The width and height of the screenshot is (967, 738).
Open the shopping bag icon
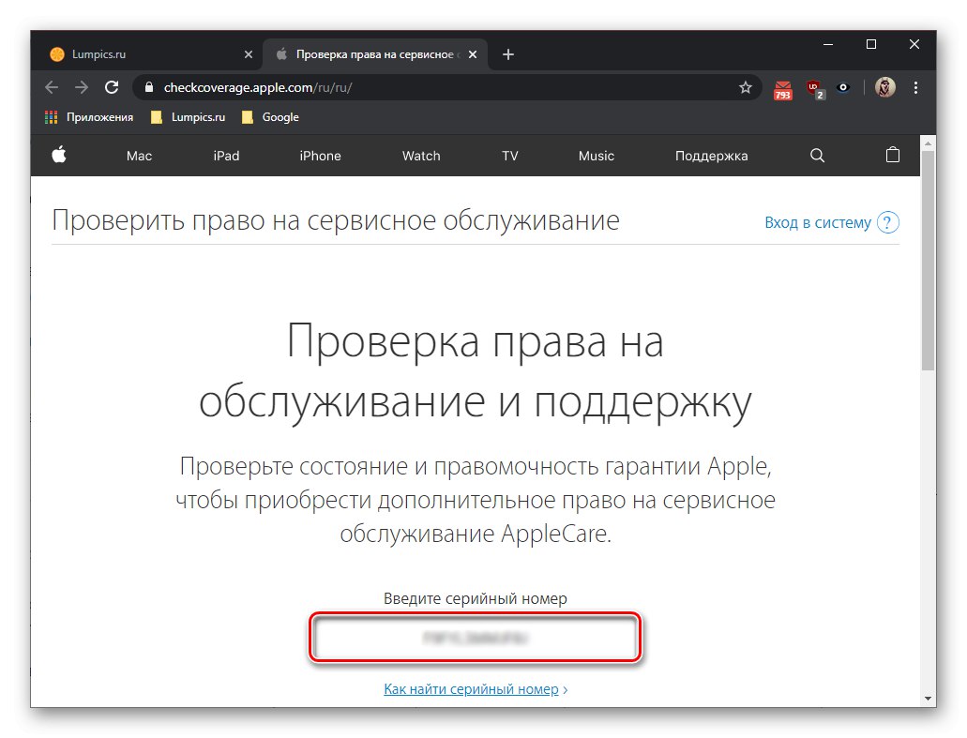pos(892,155)
